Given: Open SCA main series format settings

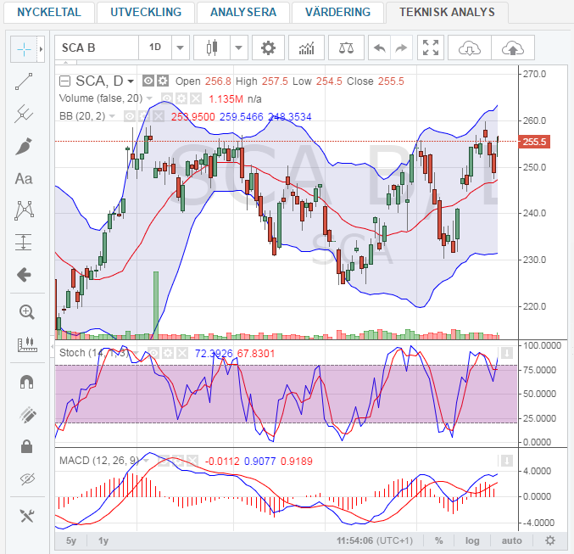Looking at the screenshot, I should (x=163, y=81).
